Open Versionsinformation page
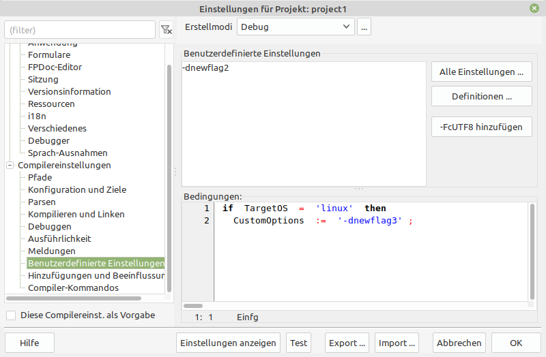The image size is (546, 357). pyautogui.click(x=69, y=91)
